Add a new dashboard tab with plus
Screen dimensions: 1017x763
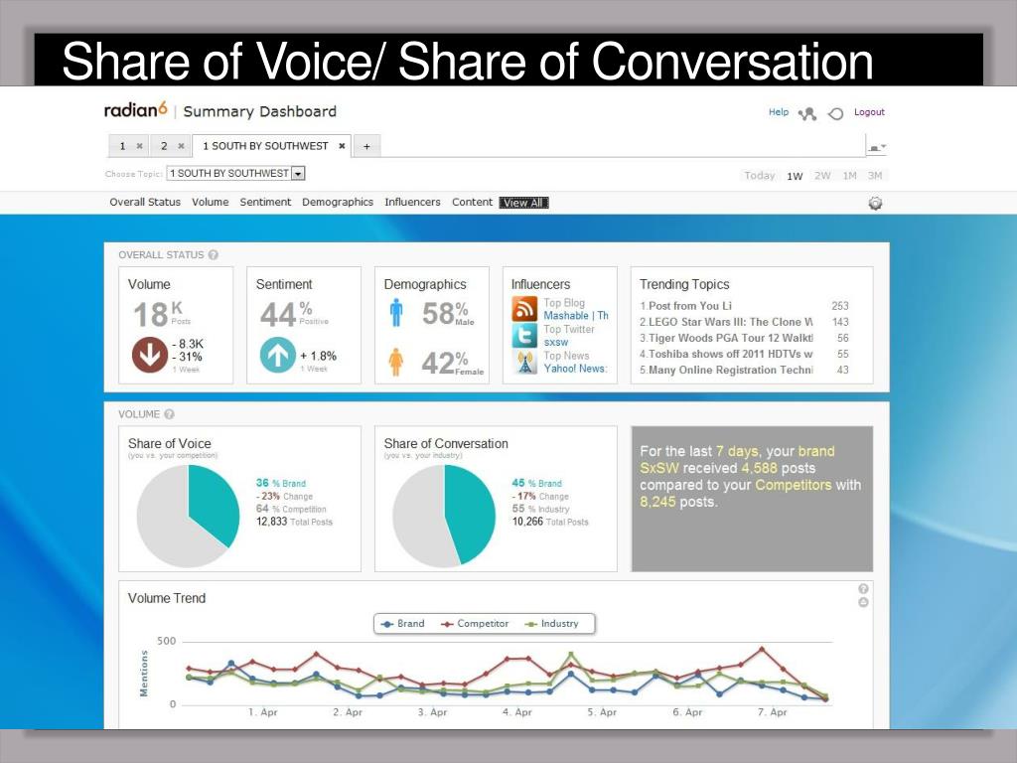(366, 146)
